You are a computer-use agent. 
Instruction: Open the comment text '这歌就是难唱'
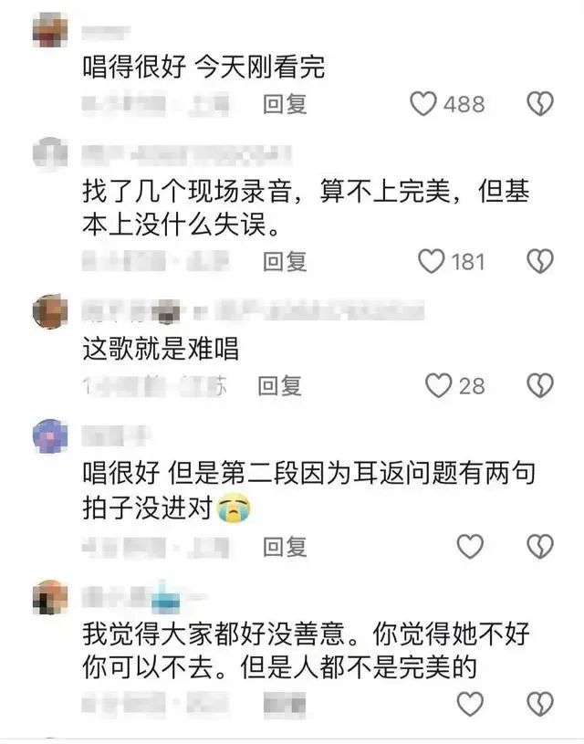click(161, 349)
